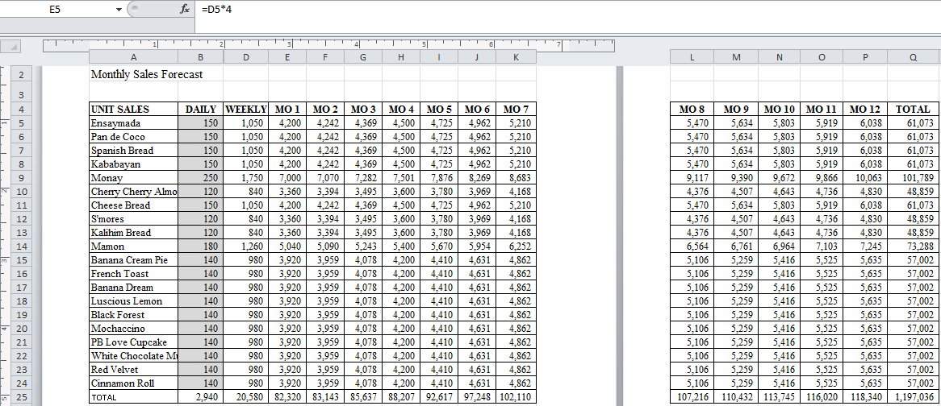Click the WEEKLY header cell
This screenshot has width=941, height=406.
tap(245, 110)
